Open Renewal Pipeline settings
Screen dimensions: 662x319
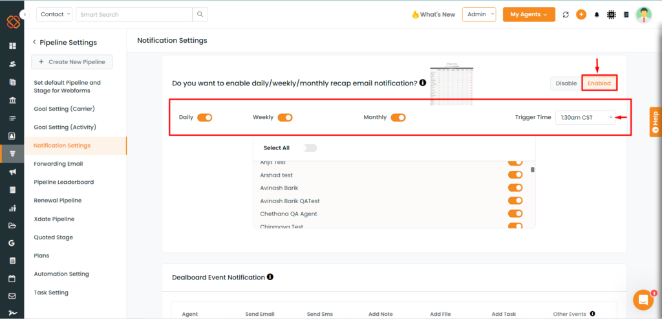point(58,201)
